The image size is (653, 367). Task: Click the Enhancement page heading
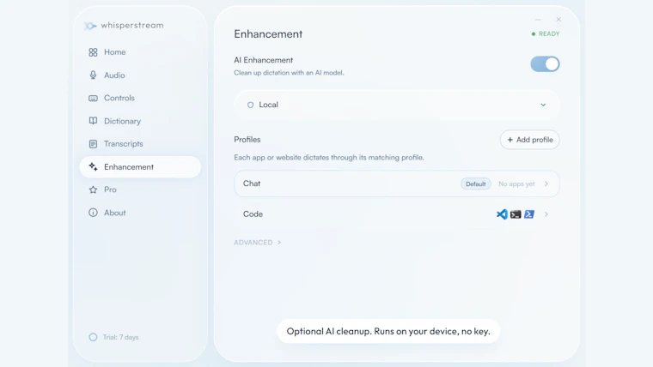(x=268, y=34)
